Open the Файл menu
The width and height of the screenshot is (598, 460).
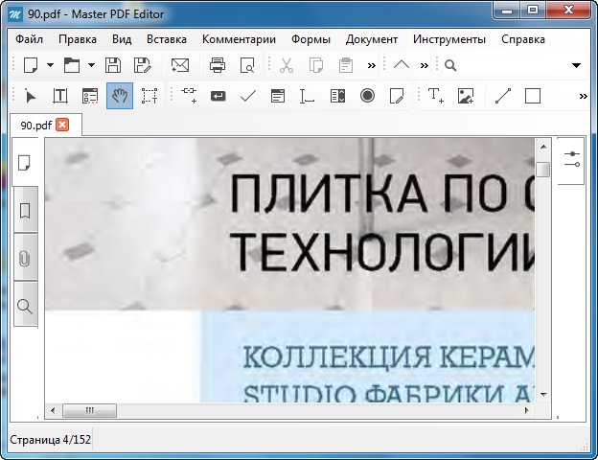pos(29,39)
